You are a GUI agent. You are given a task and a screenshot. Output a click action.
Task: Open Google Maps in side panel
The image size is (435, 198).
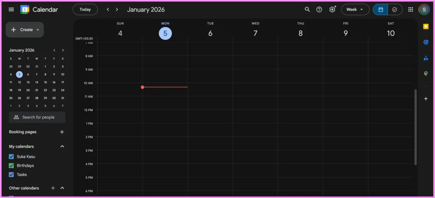coord(426,73)
